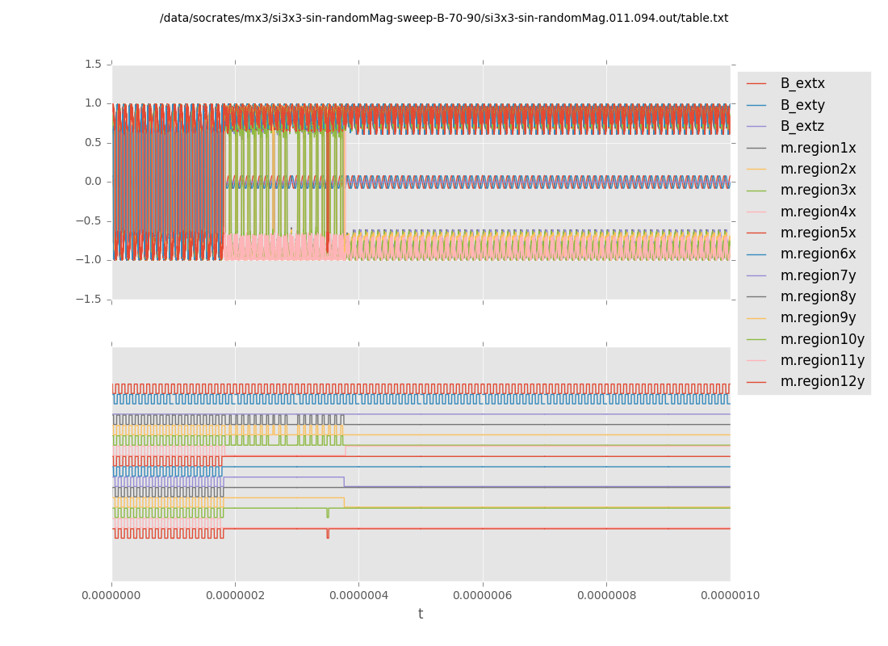The width and height of the screenshot is (888, 646).
Task: Click the line swatch beside m.region10y
Action: [x=757, y=339]
